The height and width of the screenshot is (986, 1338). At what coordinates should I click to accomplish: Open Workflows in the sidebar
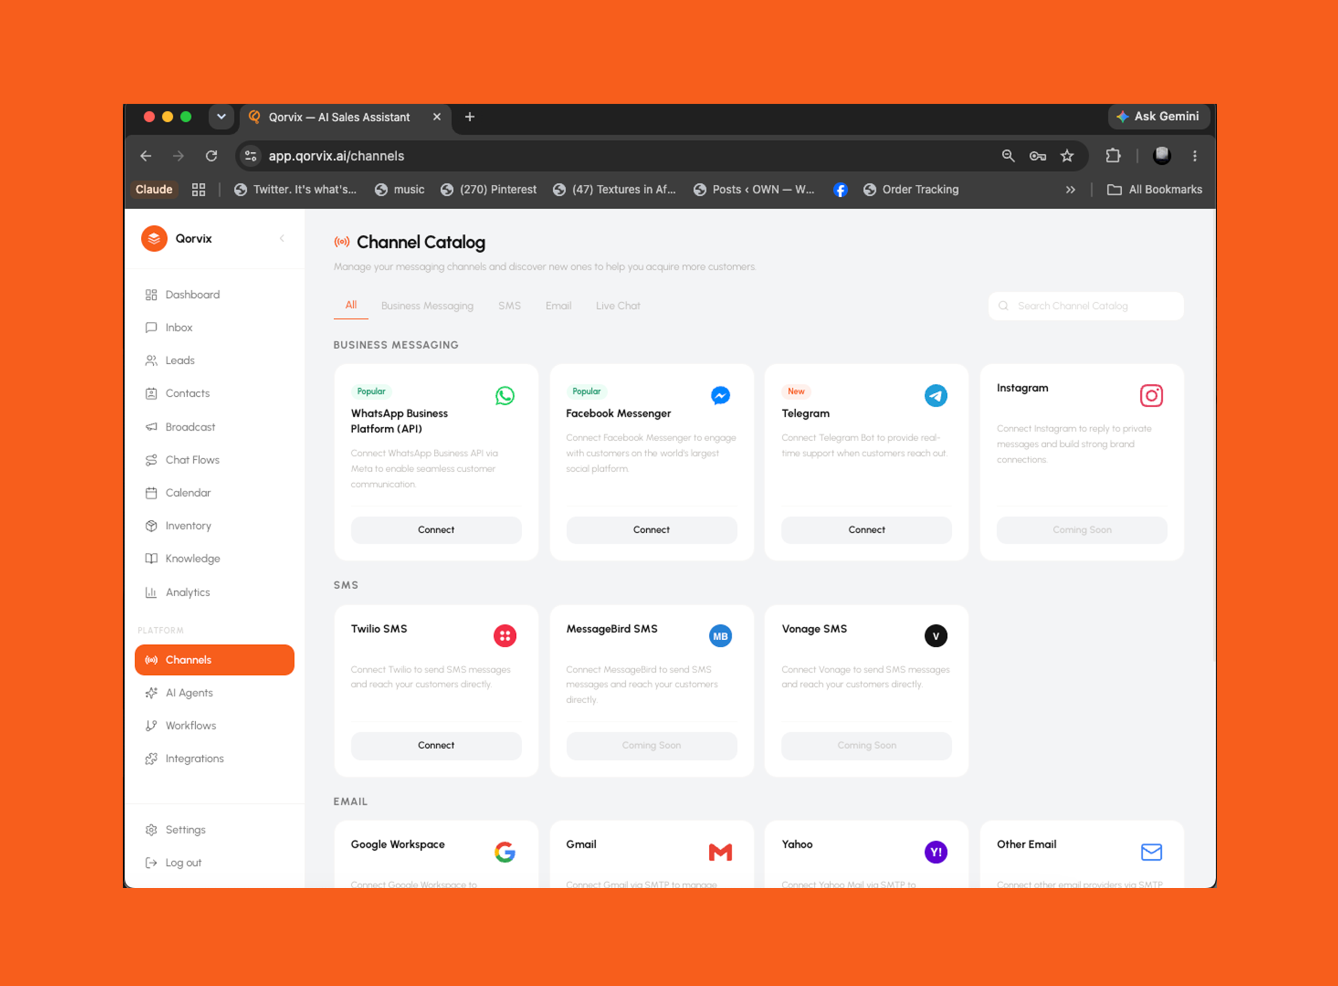(215, 726)
